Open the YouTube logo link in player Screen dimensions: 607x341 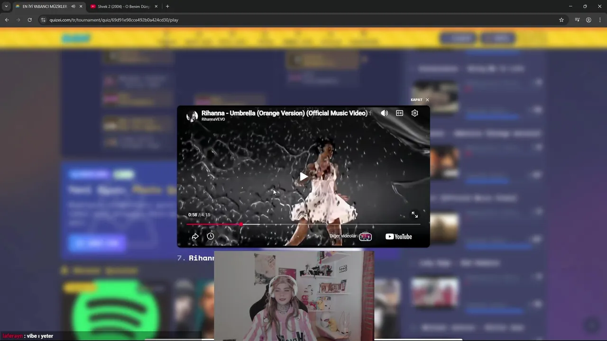coord(398,236)
